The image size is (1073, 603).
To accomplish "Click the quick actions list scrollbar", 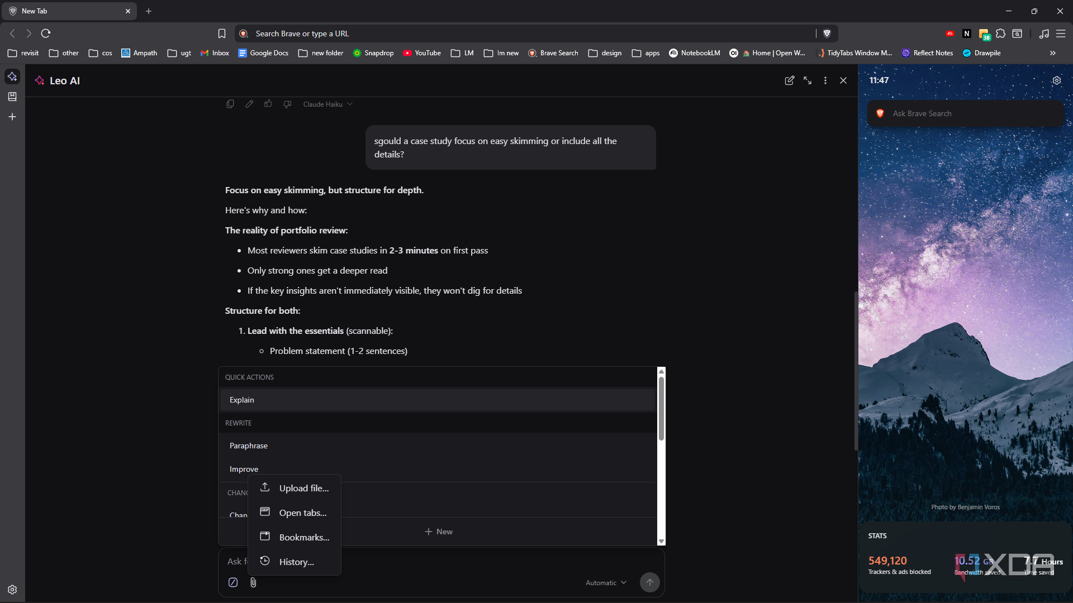I will (x=661, y=409).
